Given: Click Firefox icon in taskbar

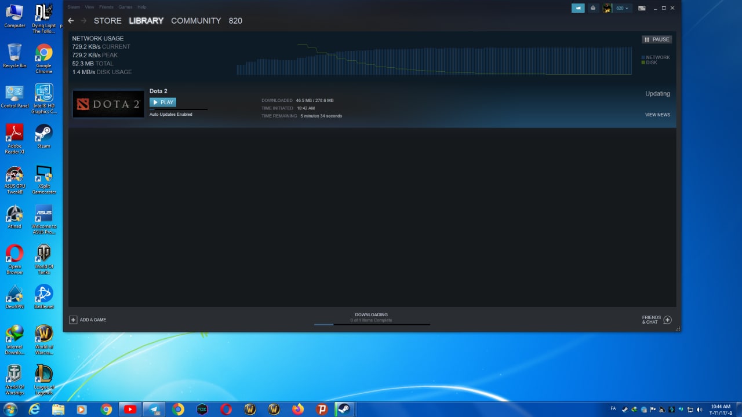Looking at the screenshot, I should click(298, 409).
